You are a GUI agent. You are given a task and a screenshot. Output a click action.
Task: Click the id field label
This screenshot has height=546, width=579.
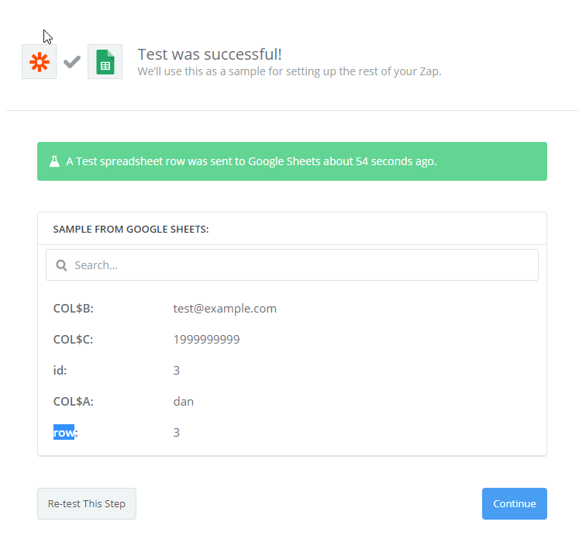pos(60,371)
